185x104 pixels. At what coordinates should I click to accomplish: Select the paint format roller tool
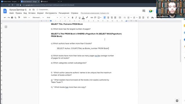click(x=19, y=18)
